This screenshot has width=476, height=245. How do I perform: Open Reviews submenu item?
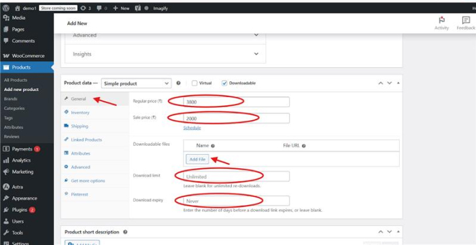click(12, 136)
